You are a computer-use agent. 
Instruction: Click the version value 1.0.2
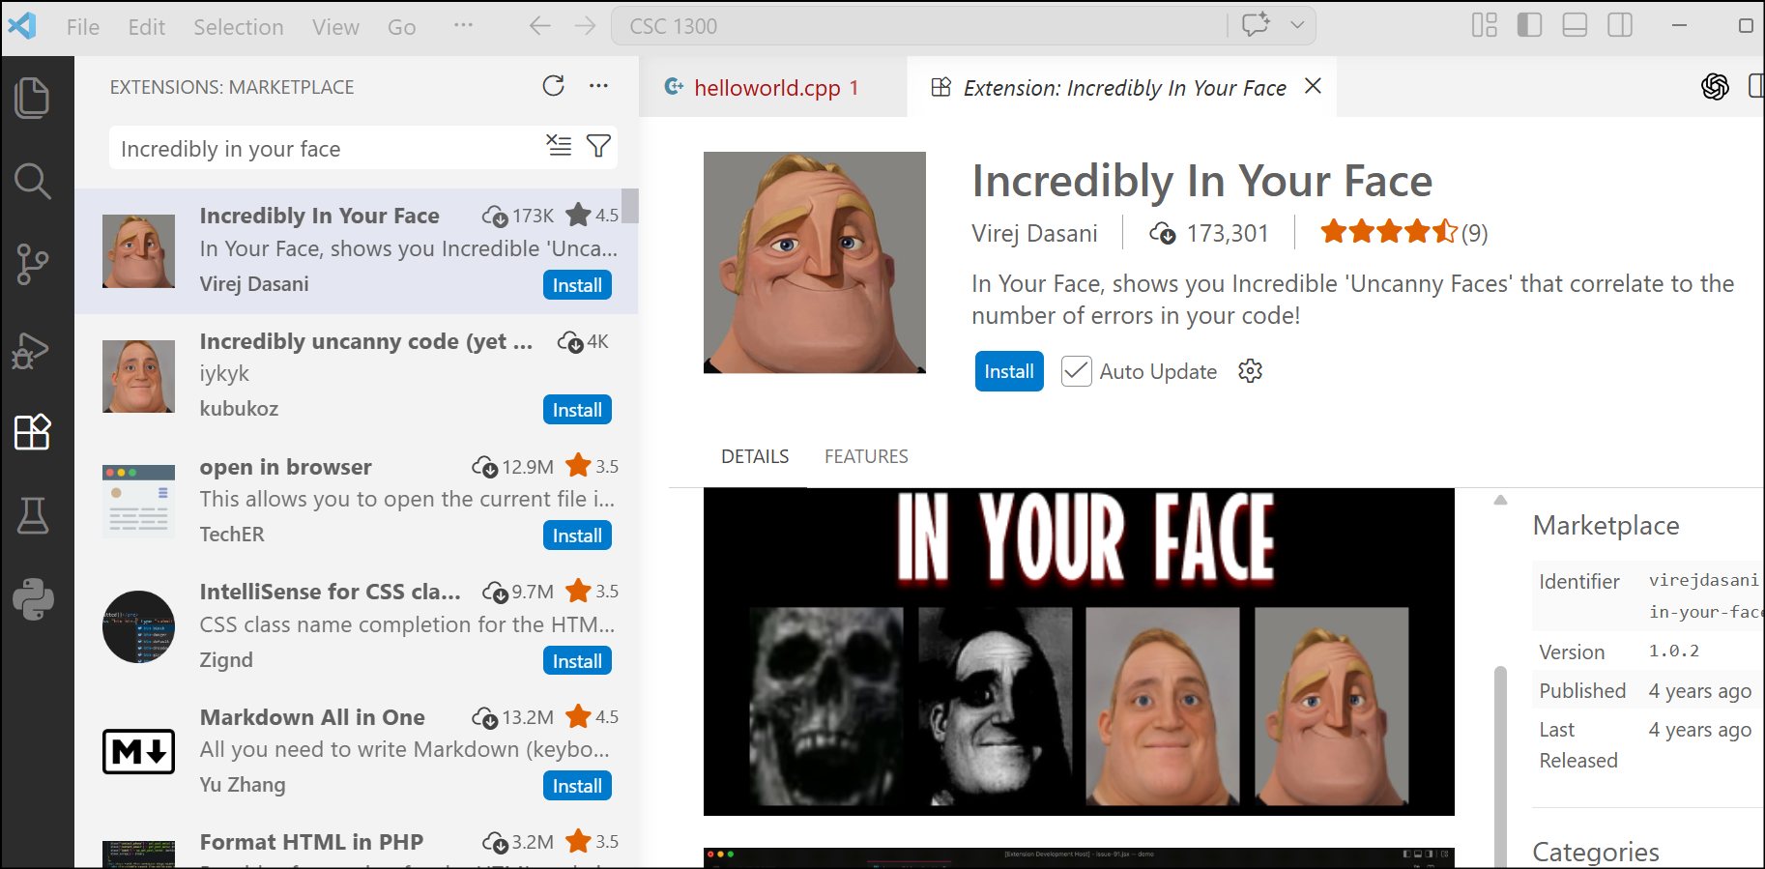(1673, 651)
